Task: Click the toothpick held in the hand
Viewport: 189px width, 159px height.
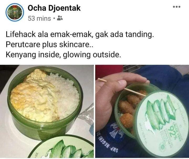Action: 122,87
